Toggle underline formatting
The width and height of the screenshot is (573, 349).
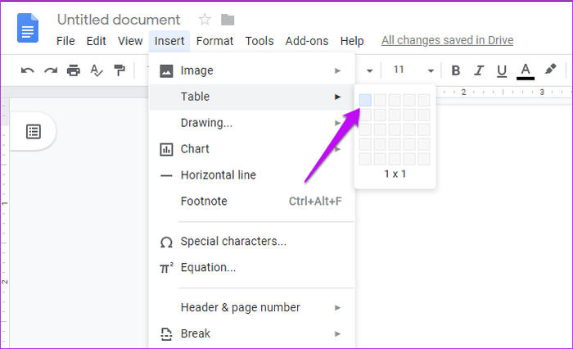tap(502, 71)
